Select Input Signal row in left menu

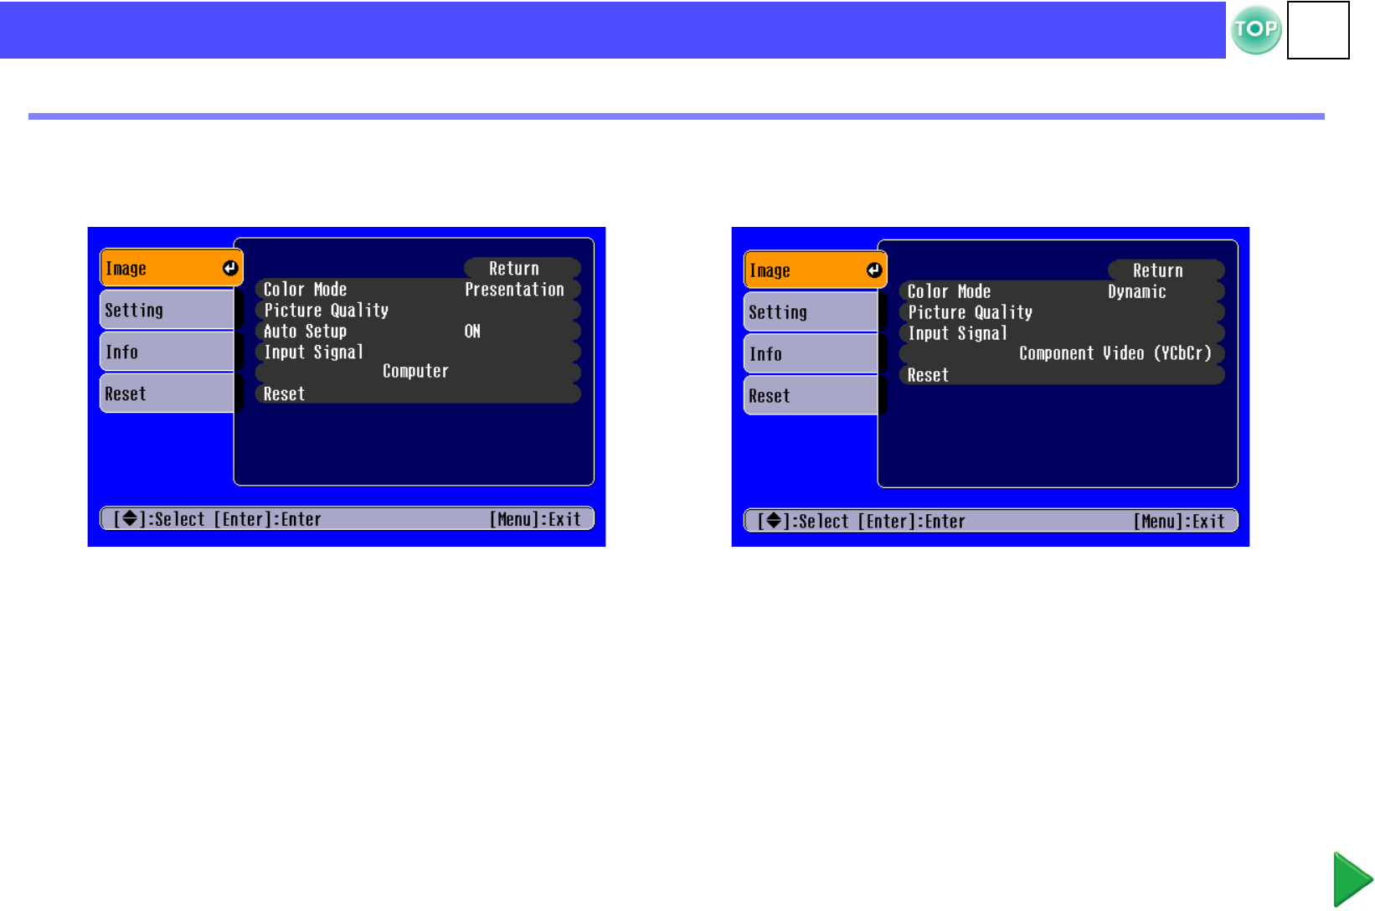coord(418,352)
